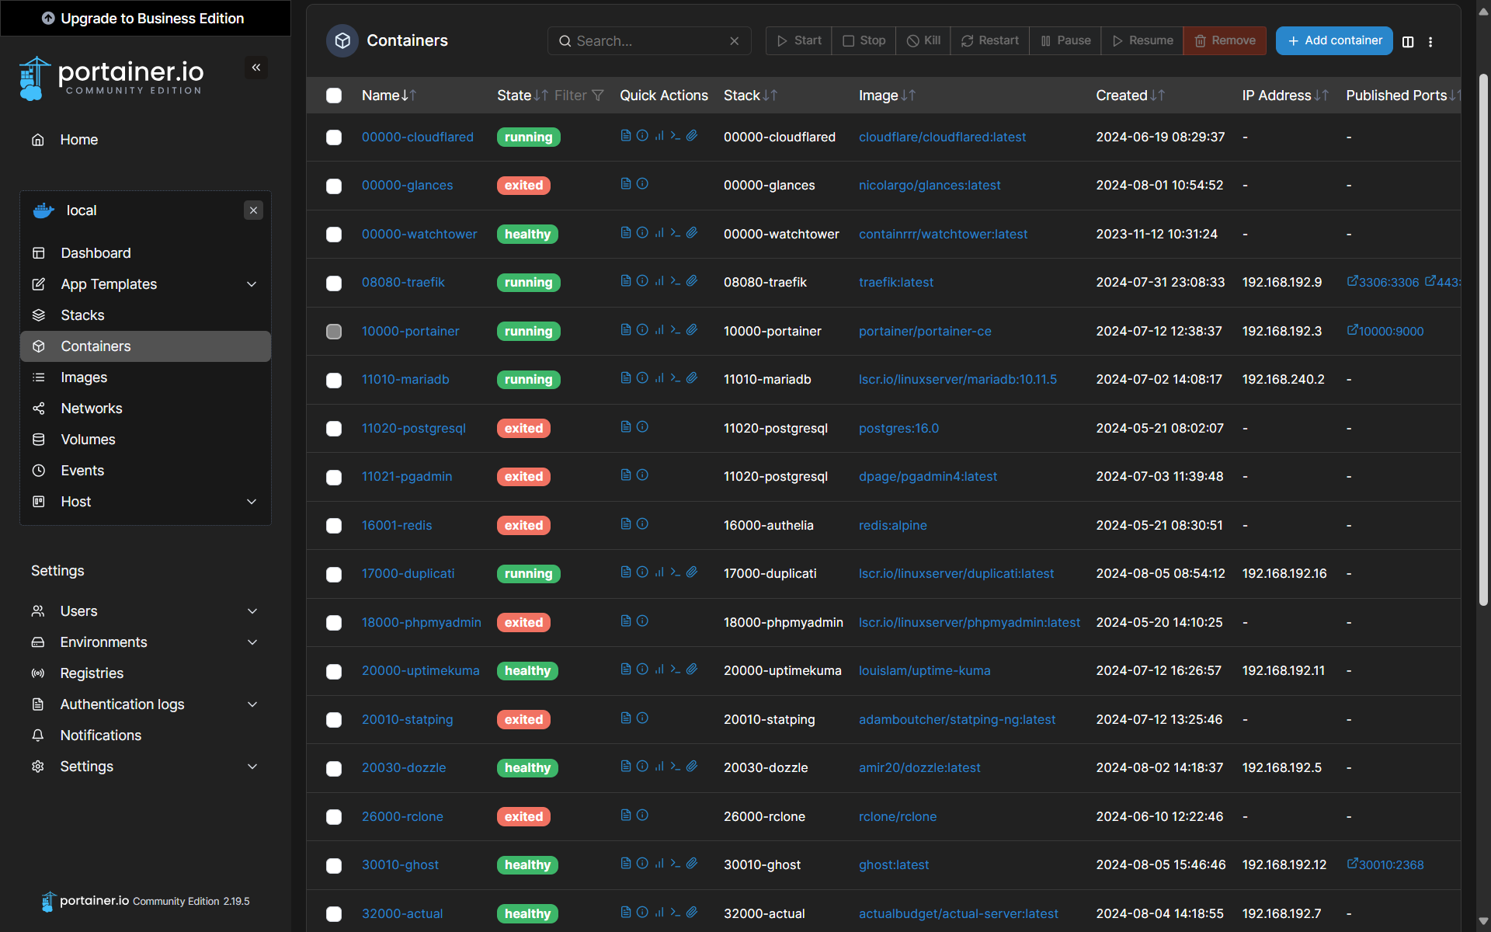Screen dimensions: 1491x932
Task: Select the 08080-traefik row checkbox
Action: [x=334, y=283]
